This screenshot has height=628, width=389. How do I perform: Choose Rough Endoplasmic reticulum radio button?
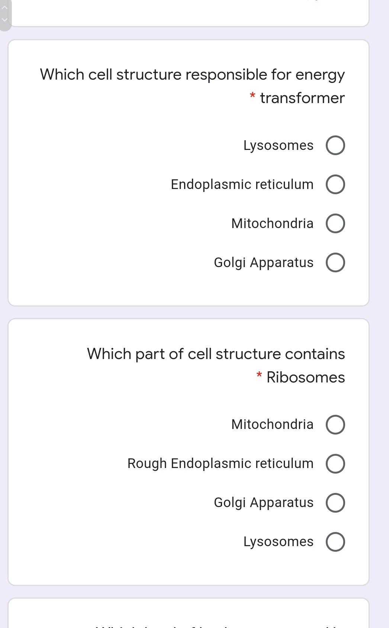point(335,464)
